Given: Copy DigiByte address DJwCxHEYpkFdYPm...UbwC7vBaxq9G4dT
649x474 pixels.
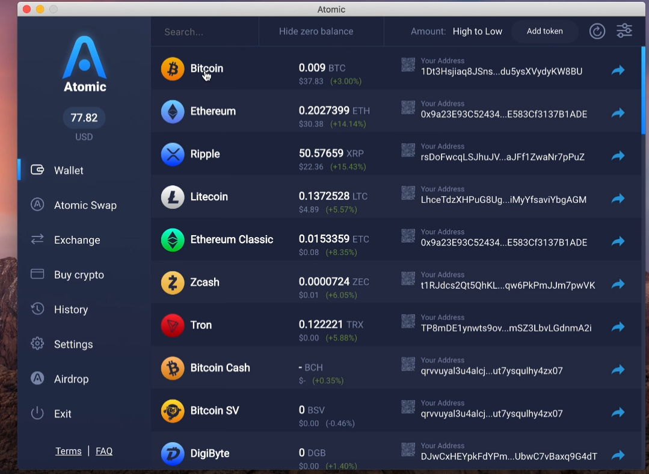Looking at the screenshot, I should pyautogui.click(x=509, y=457).
